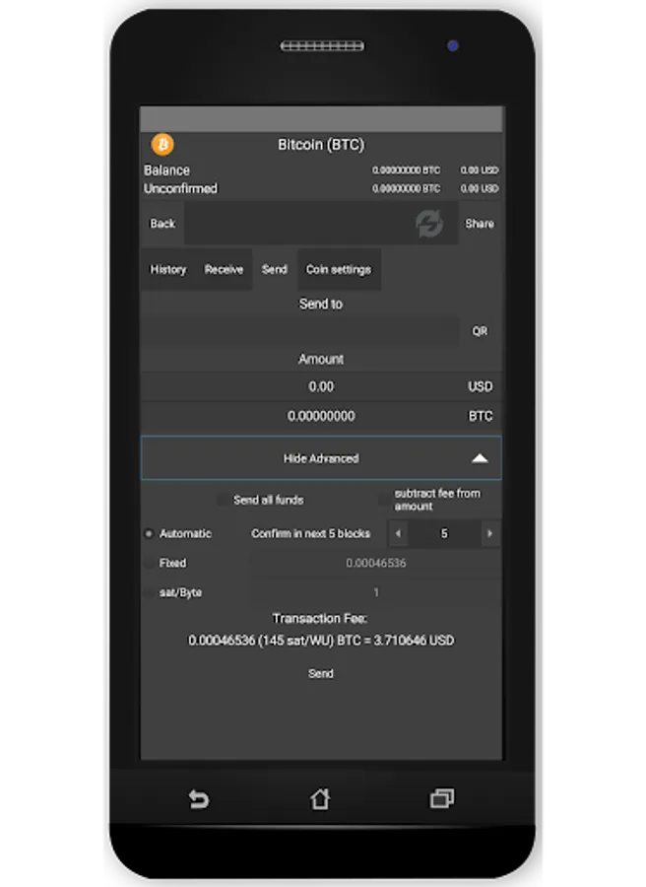Viewport: 646px width, 887px height.
Task: Edit the BTC amount field showing 0.00000000
Action: pos(321,416)
